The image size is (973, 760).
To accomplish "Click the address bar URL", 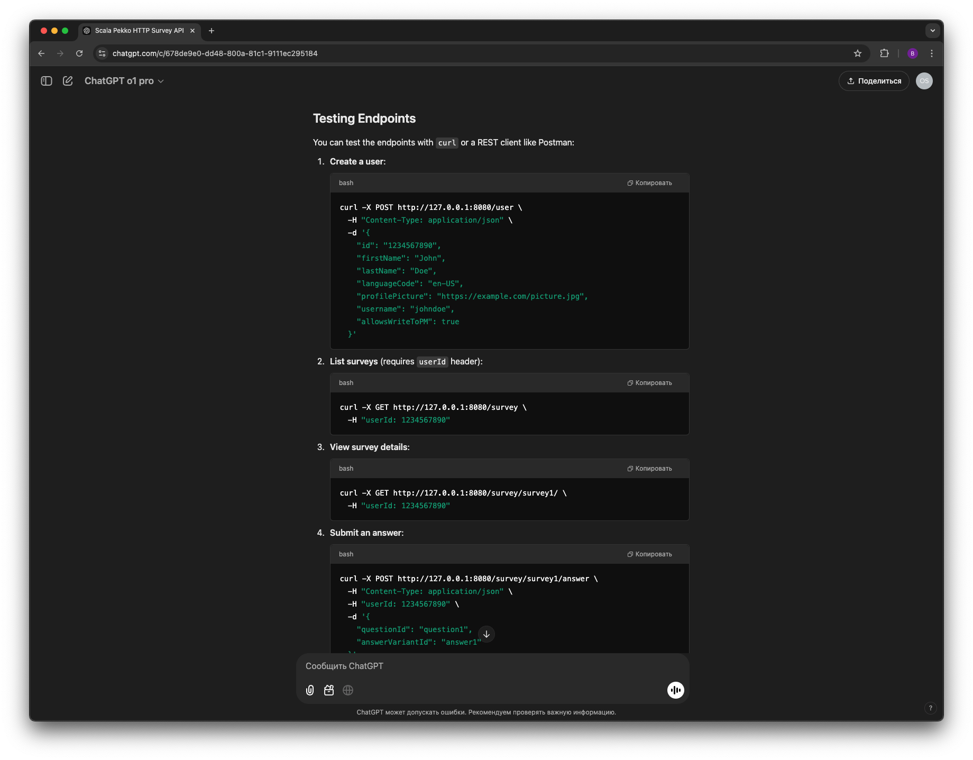I will click(215, 53).
